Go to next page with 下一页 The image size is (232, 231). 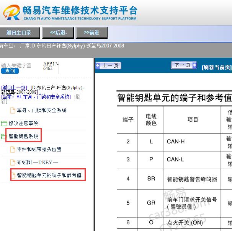click(184, 65)
